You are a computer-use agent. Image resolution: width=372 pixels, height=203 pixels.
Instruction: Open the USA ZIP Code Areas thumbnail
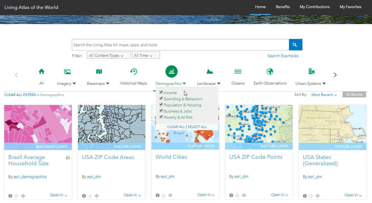pos(112,127)
